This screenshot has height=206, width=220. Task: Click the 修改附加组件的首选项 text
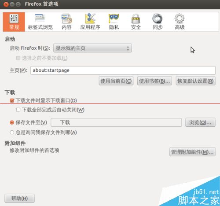coord(34,150)
